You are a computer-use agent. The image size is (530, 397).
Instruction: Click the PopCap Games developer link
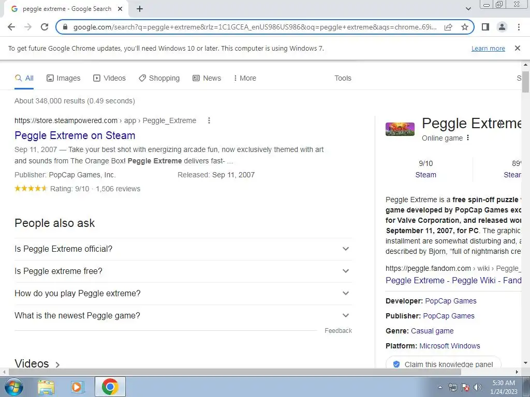pyautogui.click(x=451, y=301)
